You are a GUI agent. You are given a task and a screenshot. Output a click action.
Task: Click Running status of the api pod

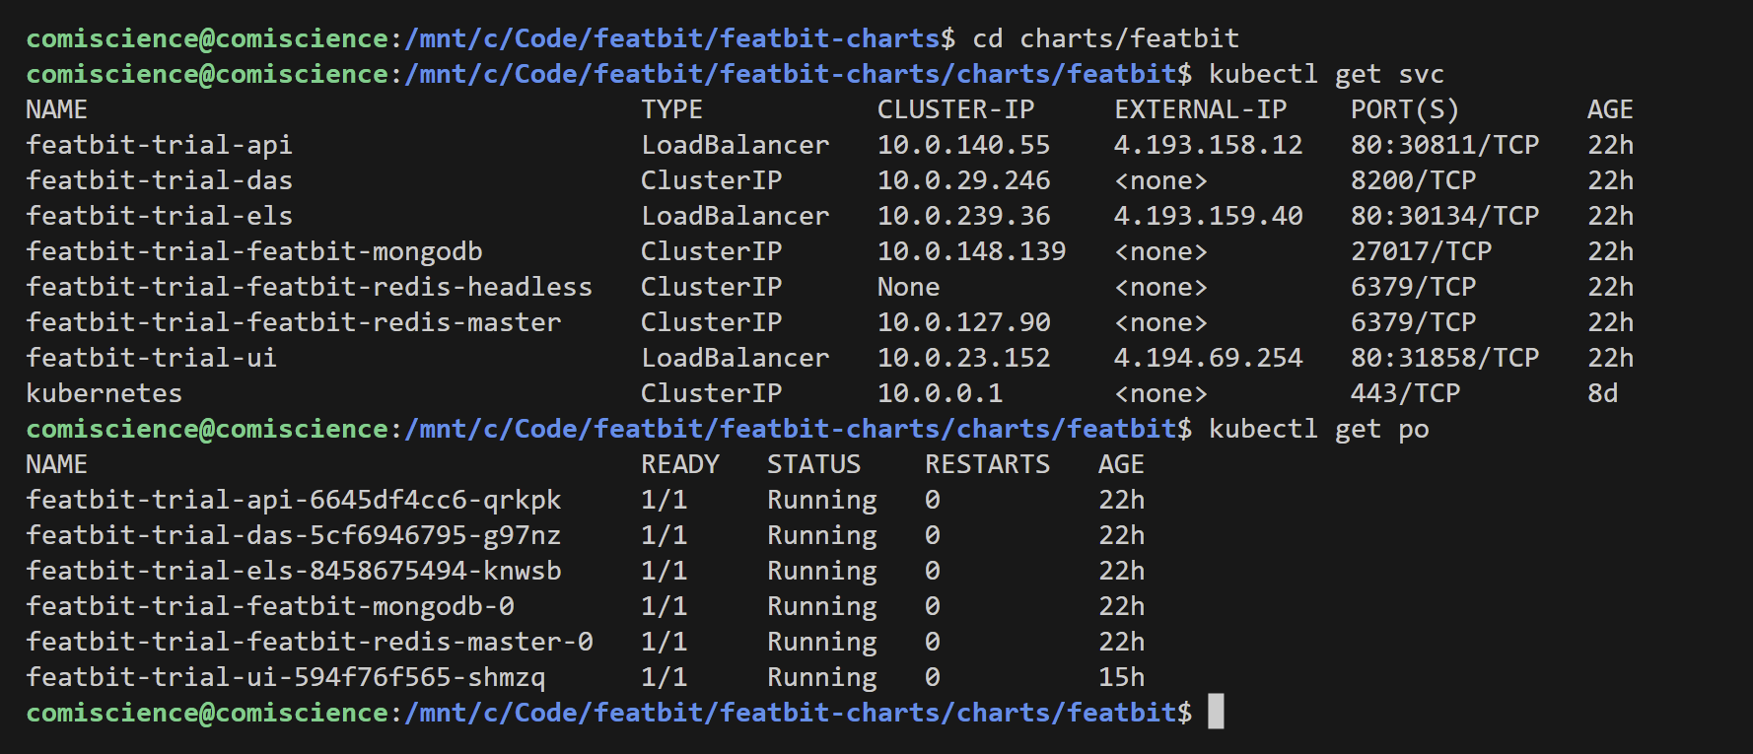coord(821,500)
